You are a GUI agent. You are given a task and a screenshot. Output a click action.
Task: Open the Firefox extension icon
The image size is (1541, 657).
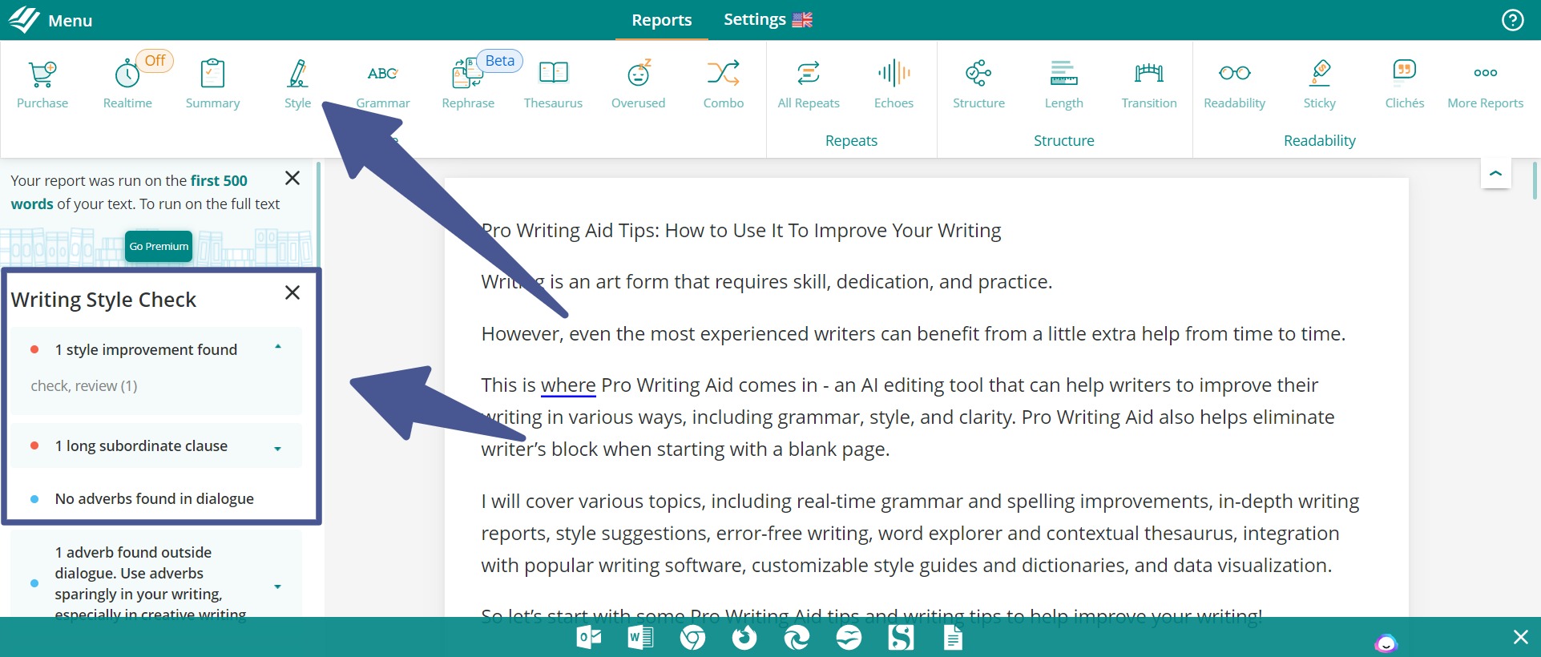[x=744, y=638]
